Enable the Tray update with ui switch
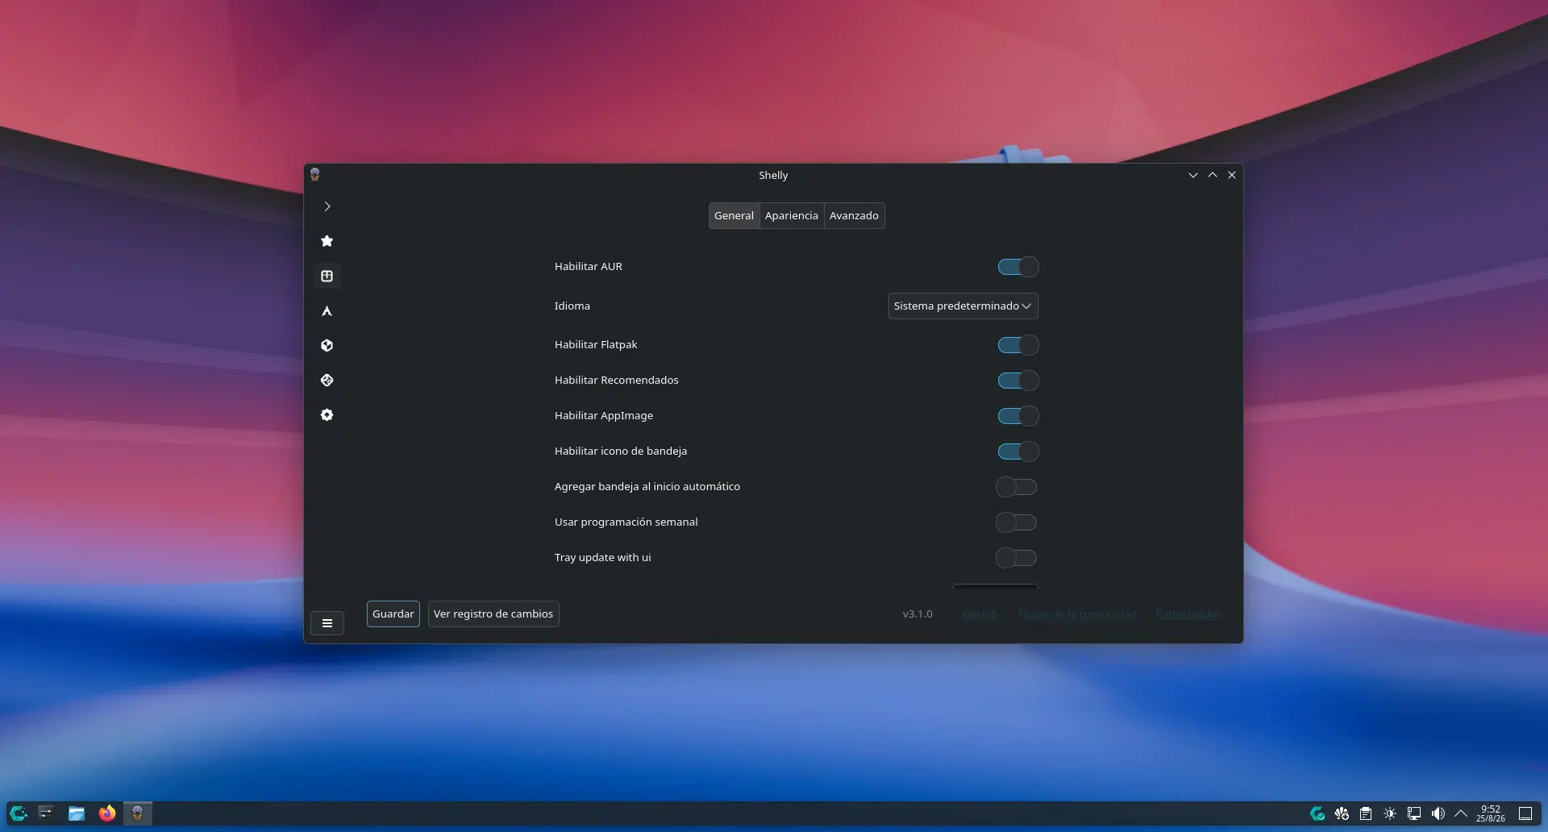Screen dimensions: 1548x832 click(1016, 558)
